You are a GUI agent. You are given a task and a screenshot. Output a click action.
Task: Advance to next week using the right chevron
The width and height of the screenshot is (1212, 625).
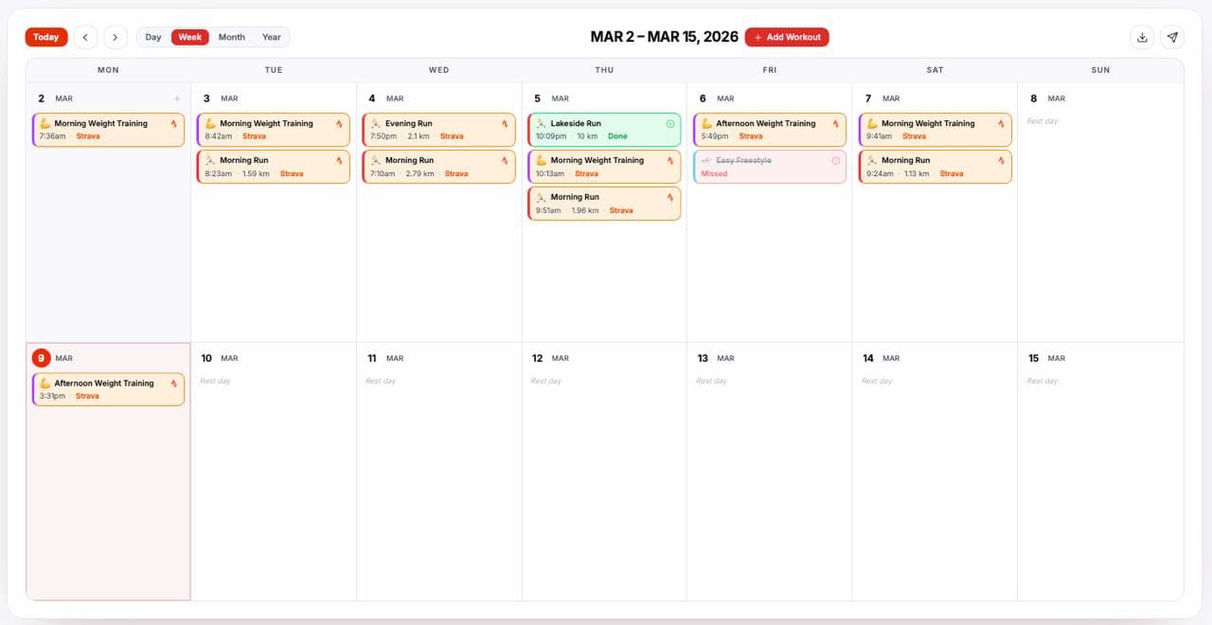coord(116,37)
